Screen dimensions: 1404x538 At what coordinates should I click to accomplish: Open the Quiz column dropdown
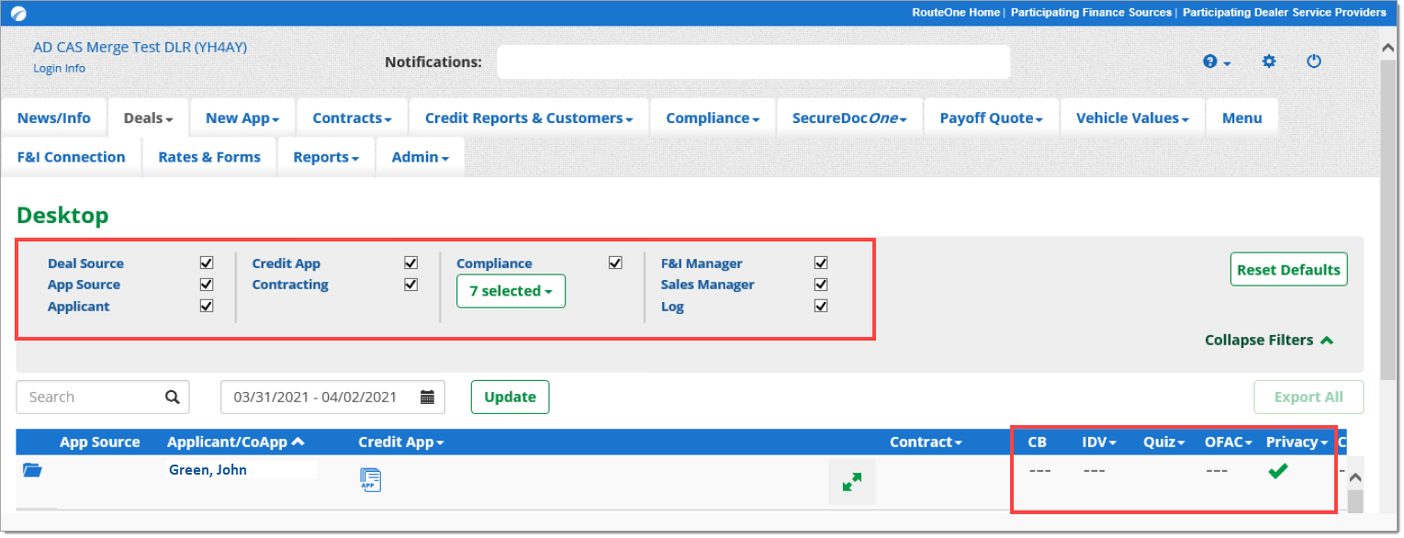(1164, 442)
